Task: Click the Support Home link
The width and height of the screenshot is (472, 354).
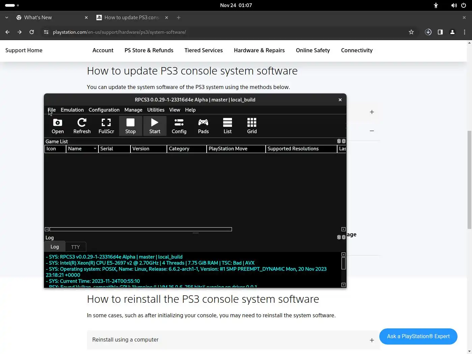Action: [24, 50]
